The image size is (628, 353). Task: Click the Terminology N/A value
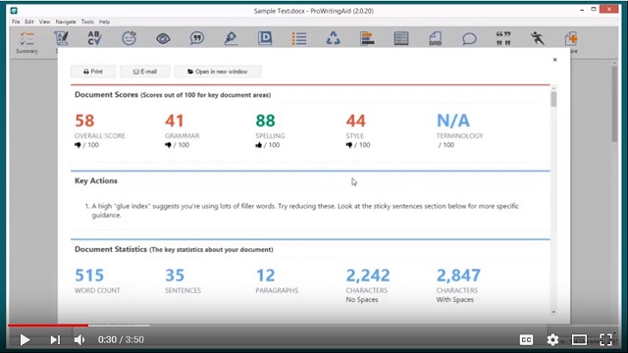click(x=453, y=121)
